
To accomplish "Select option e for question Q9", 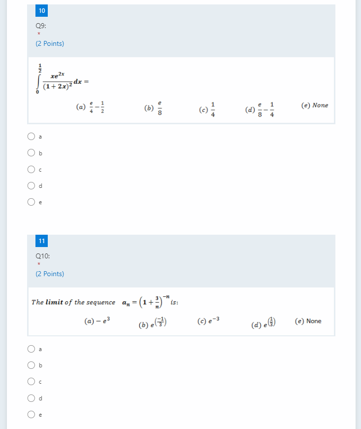I will [31, 202].
